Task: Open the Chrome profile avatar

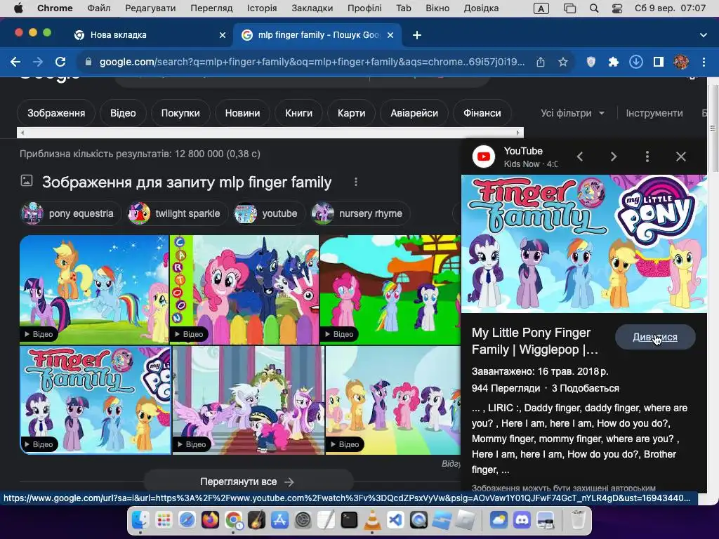Action: (x=681, y=62)
